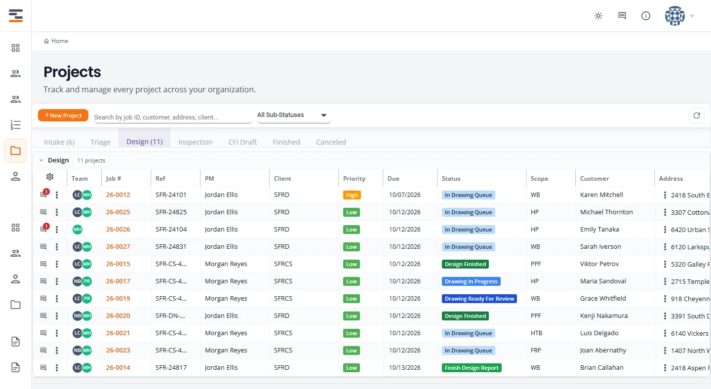Open job link 26-0021
Viewport: 711px width, 389px height.
118,333
